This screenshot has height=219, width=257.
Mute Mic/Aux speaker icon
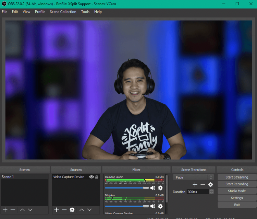coord(153,206)
